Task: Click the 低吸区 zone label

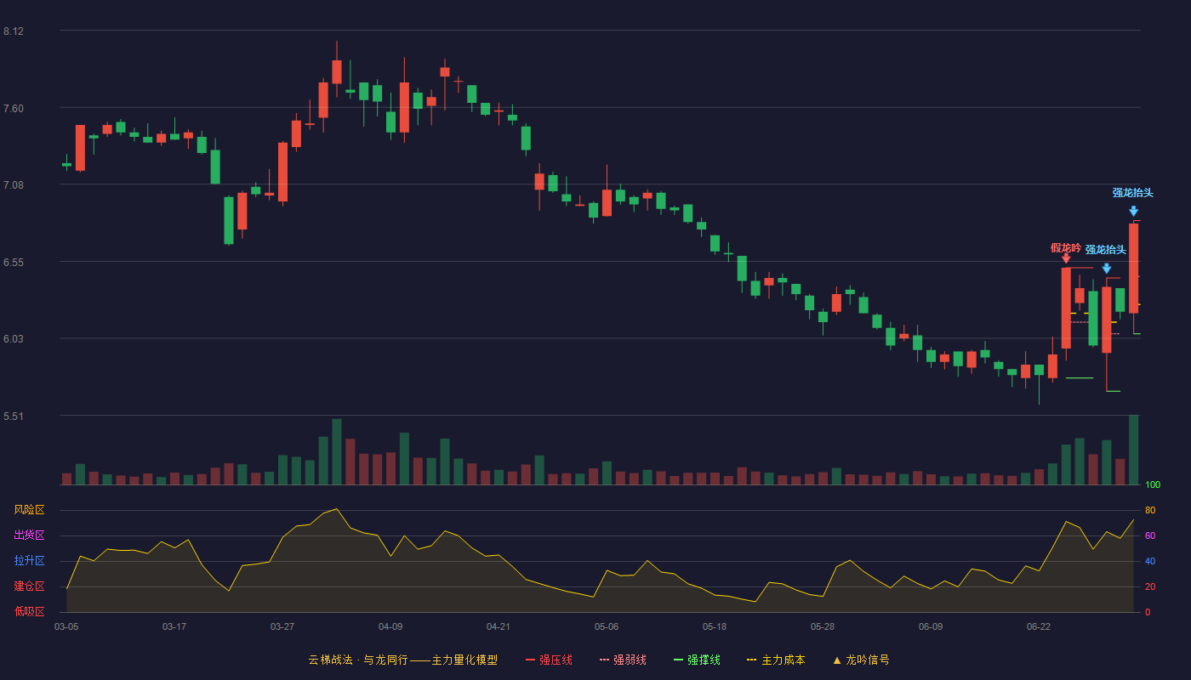Action: (29, 611)
